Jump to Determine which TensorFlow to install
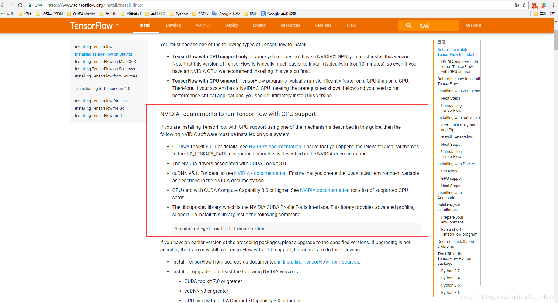 click(456, 52)
